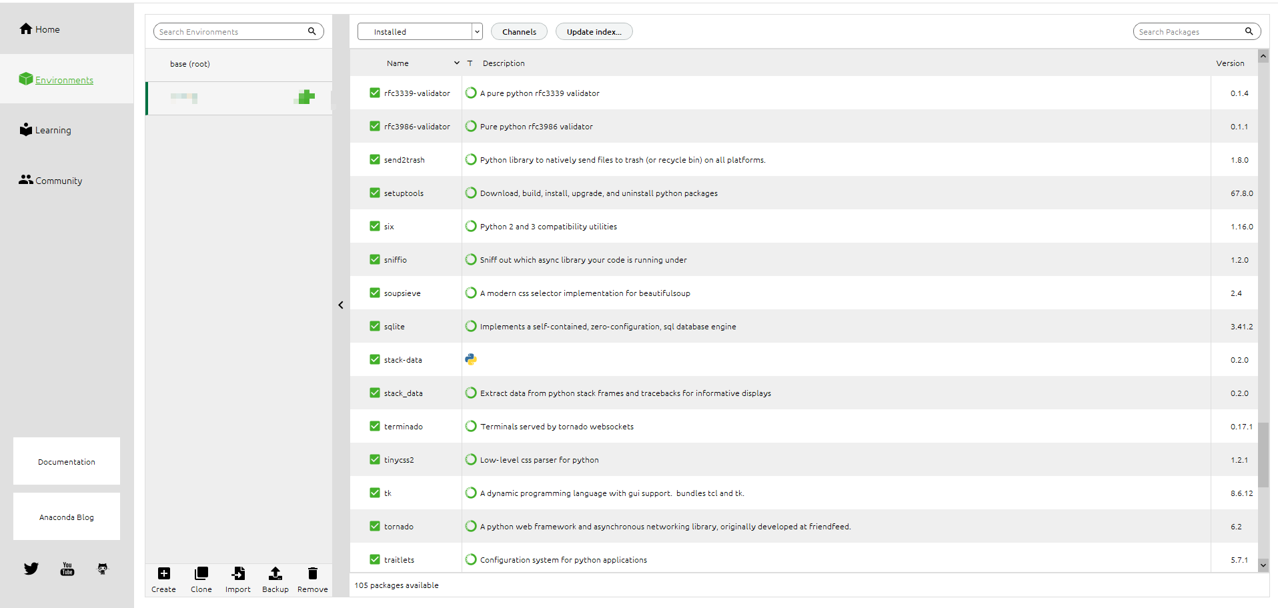
Task: Click the Create environment icon
Action: pyautogui.click(x=163, y=574)
